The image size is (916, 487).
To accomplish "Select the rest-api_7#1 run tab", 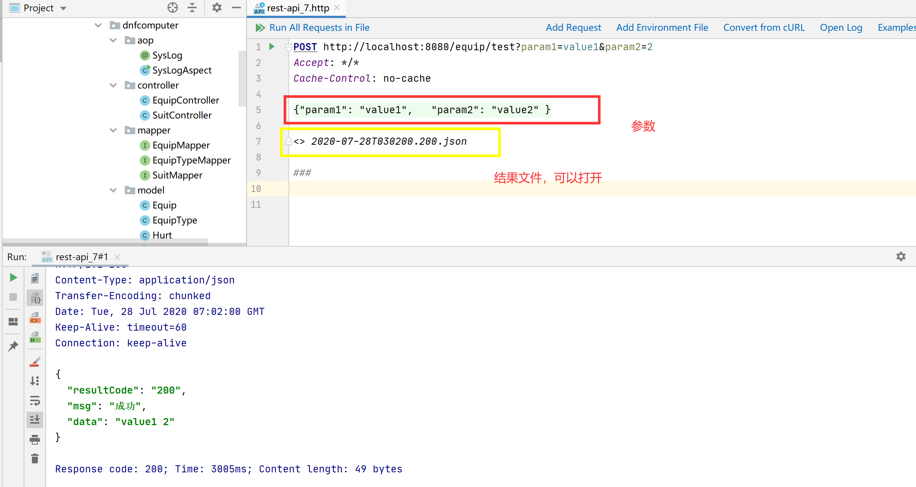I will click(x=81, y=257).
